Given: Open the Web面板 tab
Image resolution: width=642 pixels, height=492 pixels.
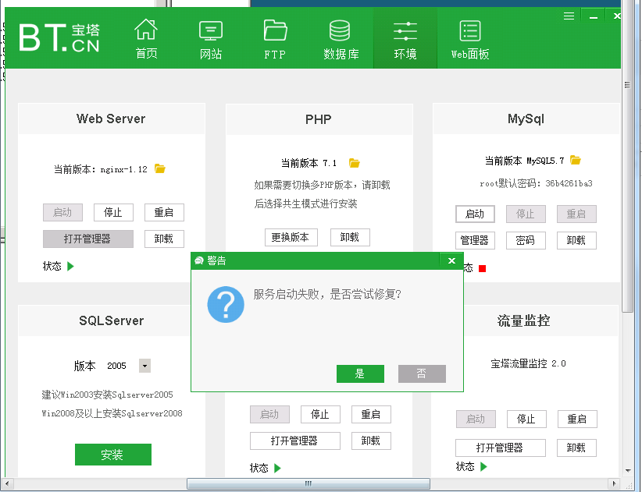Looking at the screenshot, I should [x=470, y=39].
